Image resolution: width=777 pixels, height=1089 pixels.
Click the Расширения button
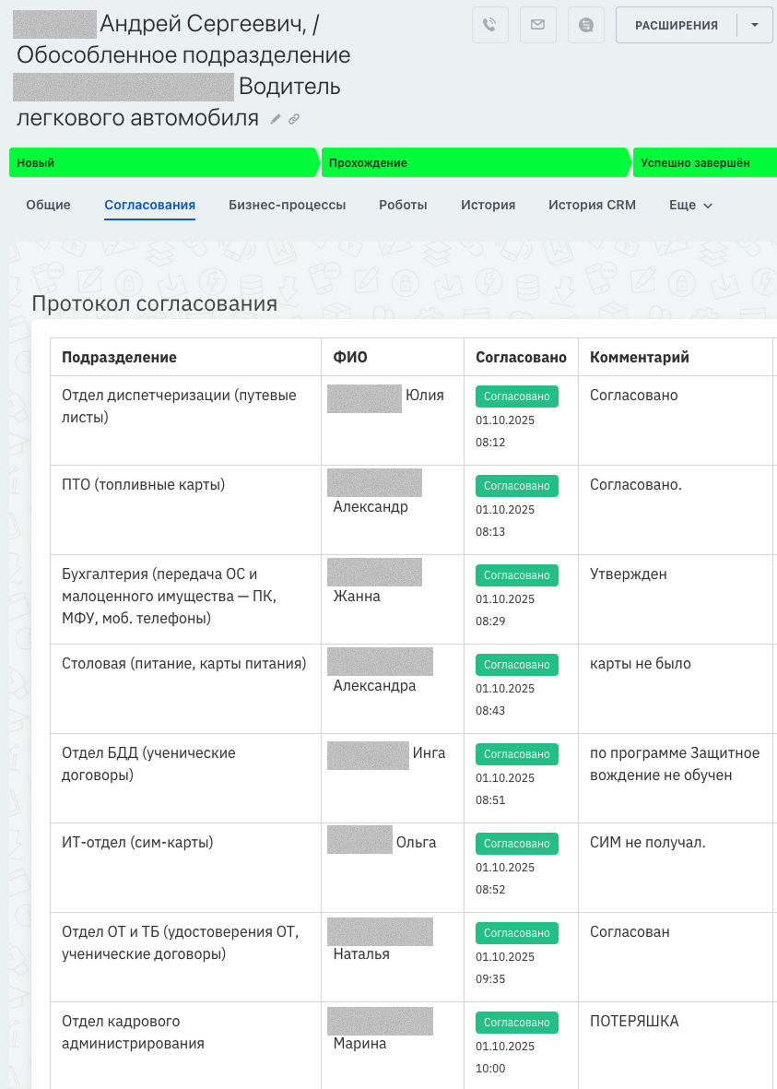tap(676, 25)
